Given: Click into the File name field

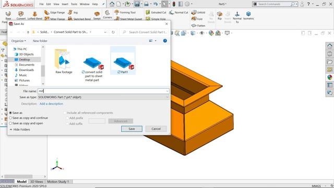Looking at the screenshot, I should (x=103, y=91).
